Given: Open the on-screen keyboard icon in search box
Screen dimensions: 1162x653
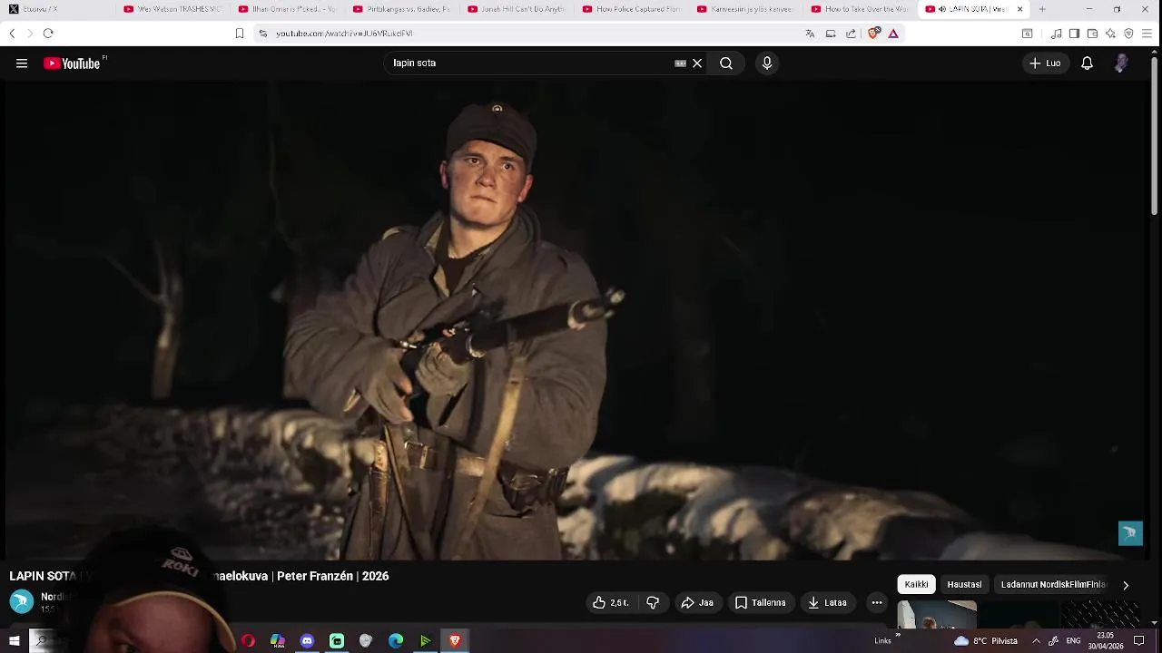Looking at the screenshot, I should [x=680, y=63].
